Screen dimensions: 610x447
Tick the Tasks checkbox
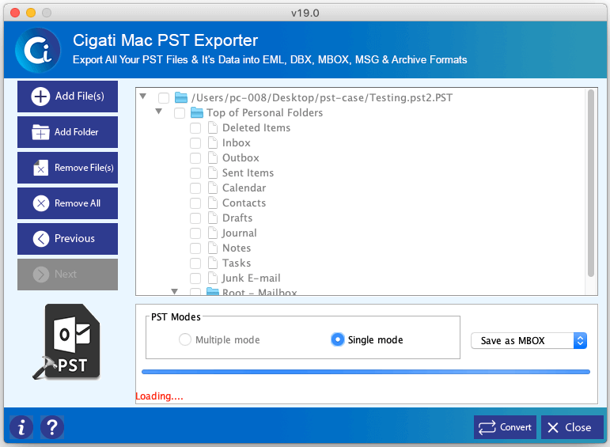(x=195, y=263)
